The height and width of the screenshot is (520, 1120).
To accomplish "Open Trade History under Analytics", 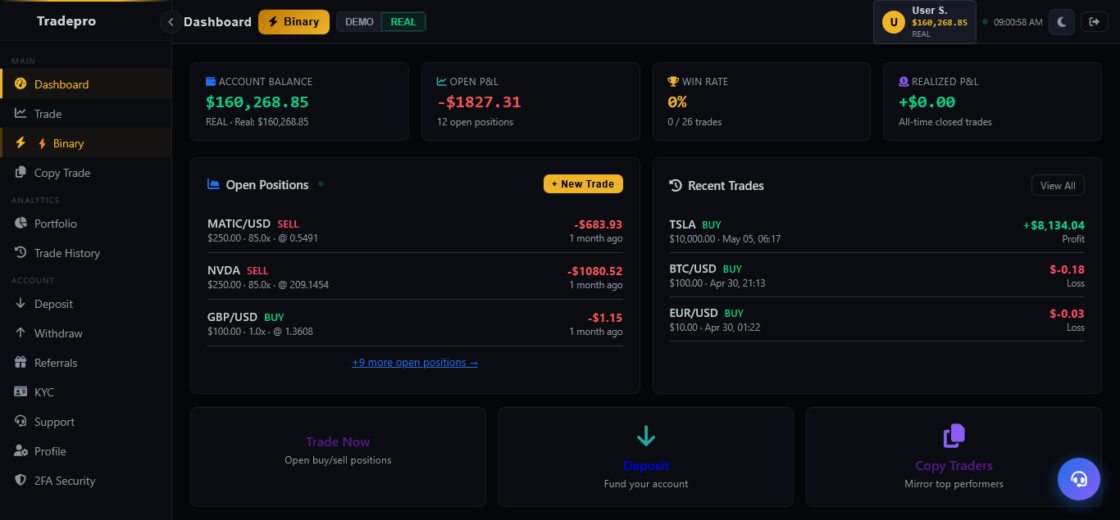I will (86, 252).
